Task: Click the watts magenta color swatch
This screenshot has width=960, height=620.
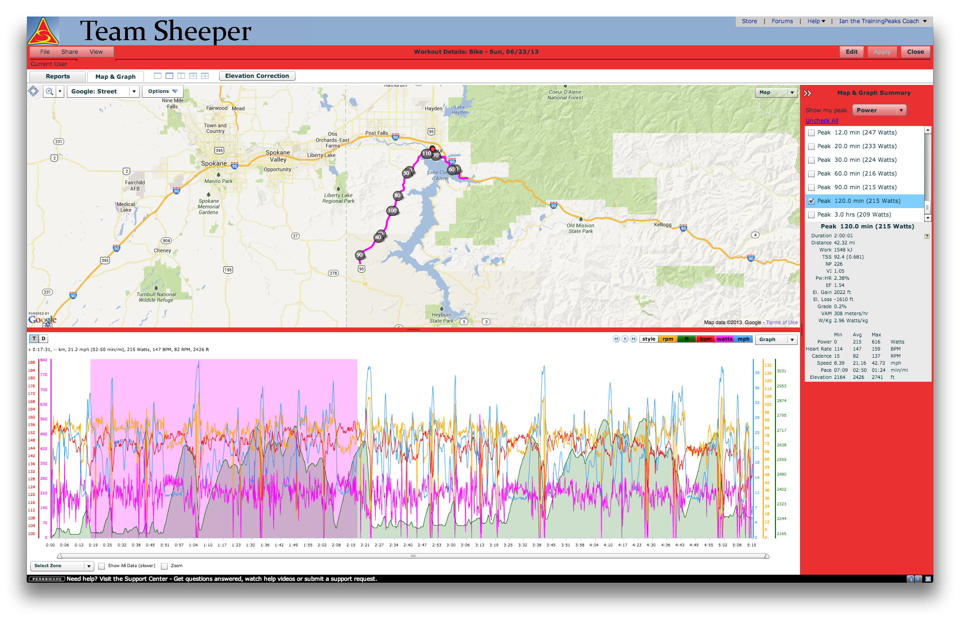Action: tap(724, 339)
